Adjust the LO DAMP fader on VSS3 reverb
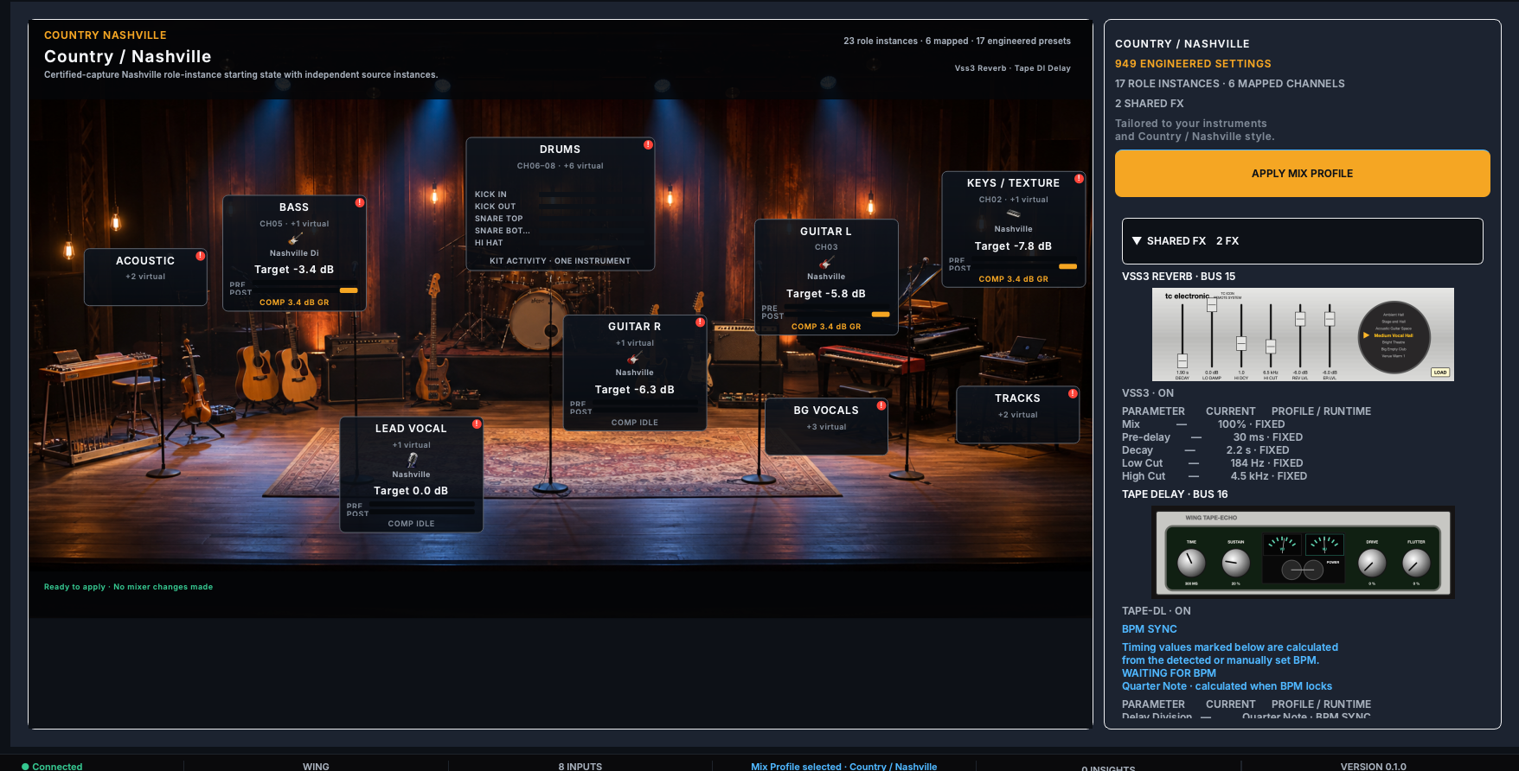This screenshot has height=771, width=1519. [x=1212, y=304]
